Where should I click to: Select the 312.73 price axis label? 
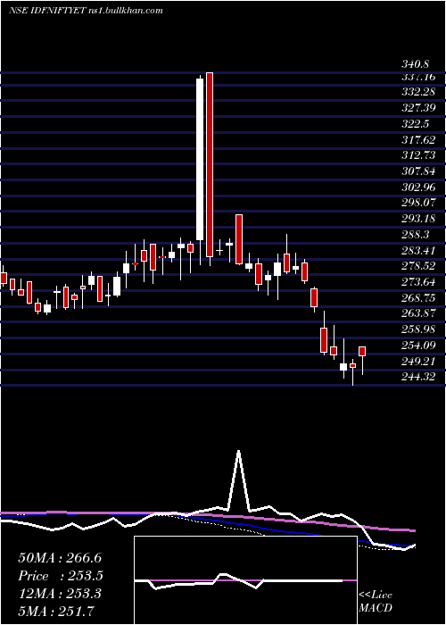pyautogui.click(x=417, y=155)
